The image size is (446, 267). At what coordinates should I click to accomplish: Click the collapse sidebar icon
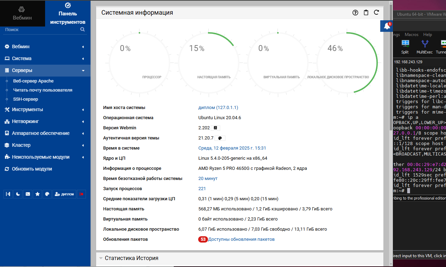coord(8,194)
